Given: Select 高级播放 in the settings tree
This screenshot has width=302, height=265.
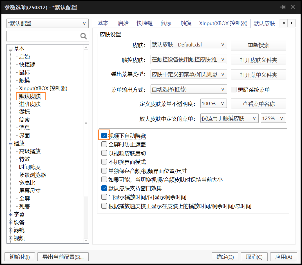Looking at the screenshot, I should (x=30, y=151).
